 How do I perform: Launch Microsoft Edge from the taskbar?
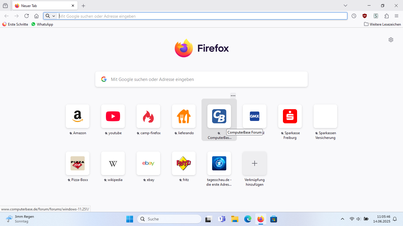(x=248, y=219)
